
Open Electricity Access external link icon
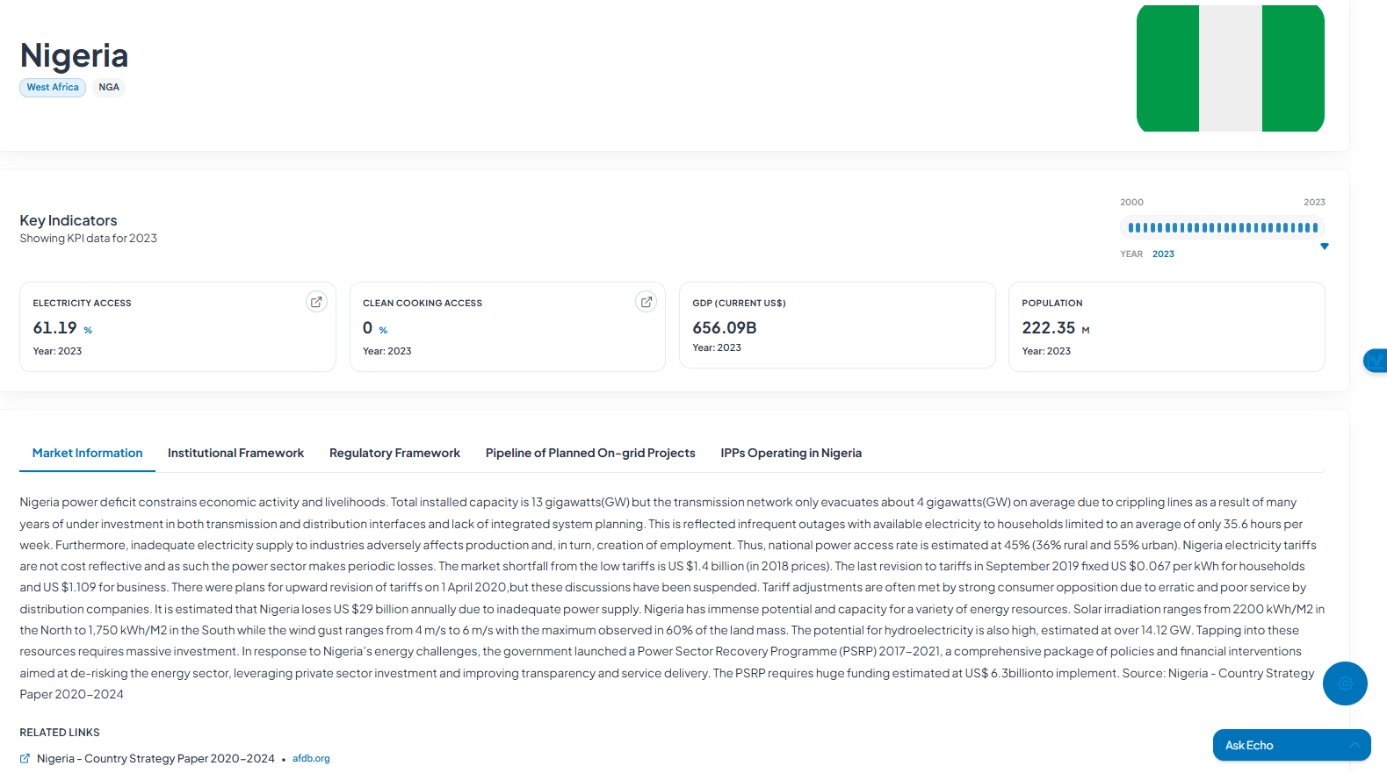[x=316, y=302]
